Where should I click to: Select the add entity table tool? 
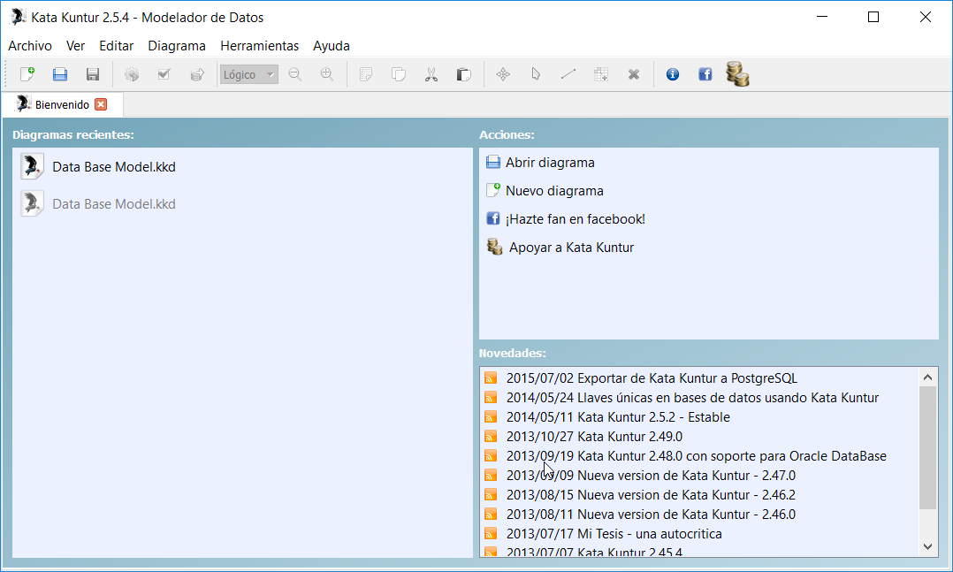601,74
